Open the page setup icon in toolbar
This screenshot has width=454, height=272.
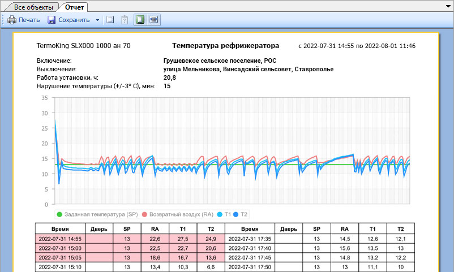coord(110,20)
